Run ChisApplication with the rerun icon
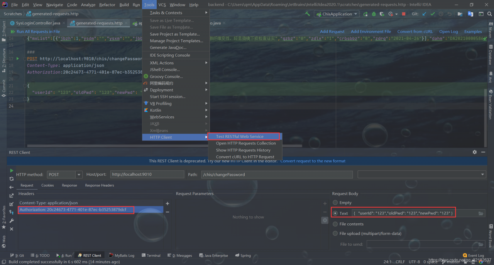The height and width of the screenshot is (265, 494). (365, 14)
